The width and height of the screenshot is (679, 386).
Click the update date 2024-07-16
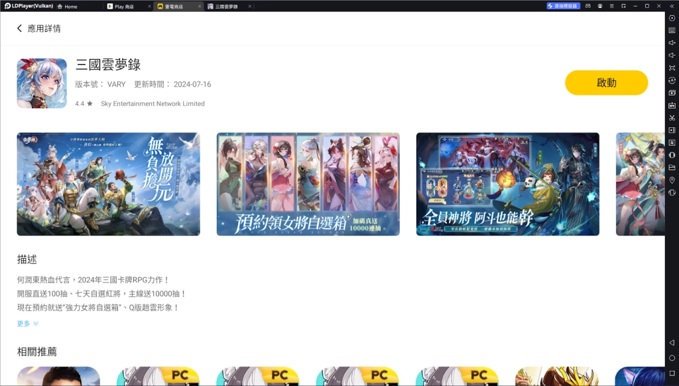point(192,84)
